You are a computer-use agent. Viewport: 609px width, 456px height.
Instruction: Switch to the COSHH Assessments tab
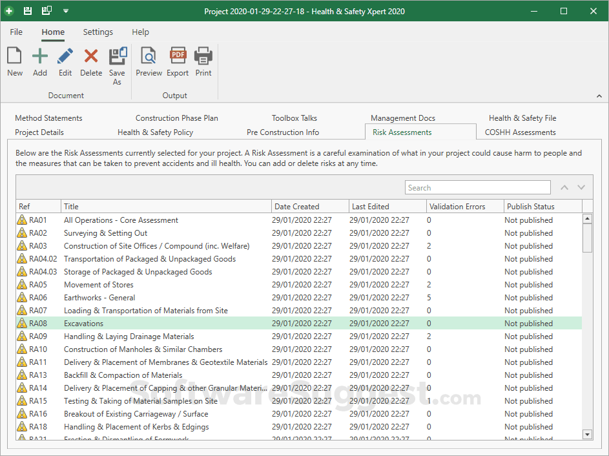click(521, 131)
